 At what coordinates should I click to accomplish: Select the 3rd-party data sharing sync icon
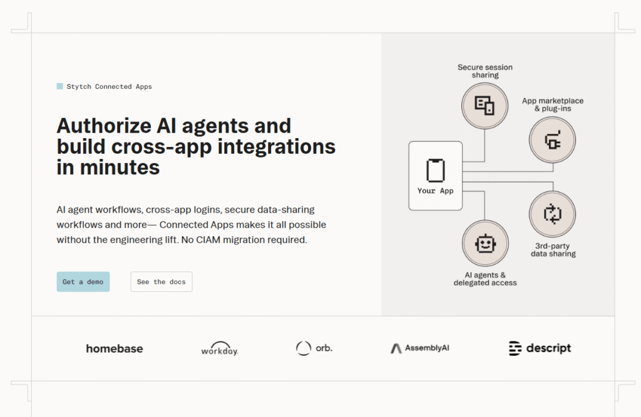(552, 214)
